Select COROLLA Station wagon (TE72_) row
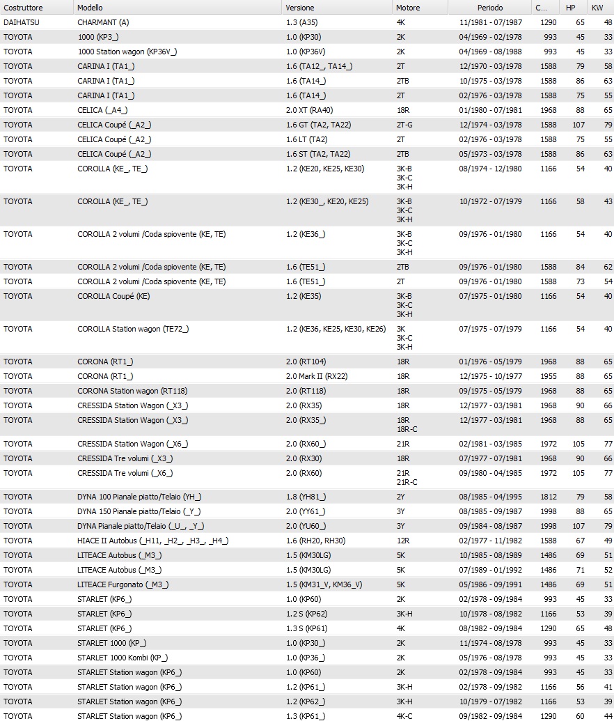The image size is (614, 721). (x=307, y=337)
